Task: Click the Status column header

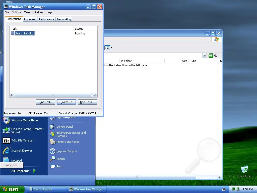Action: click(x=85, y=29)
